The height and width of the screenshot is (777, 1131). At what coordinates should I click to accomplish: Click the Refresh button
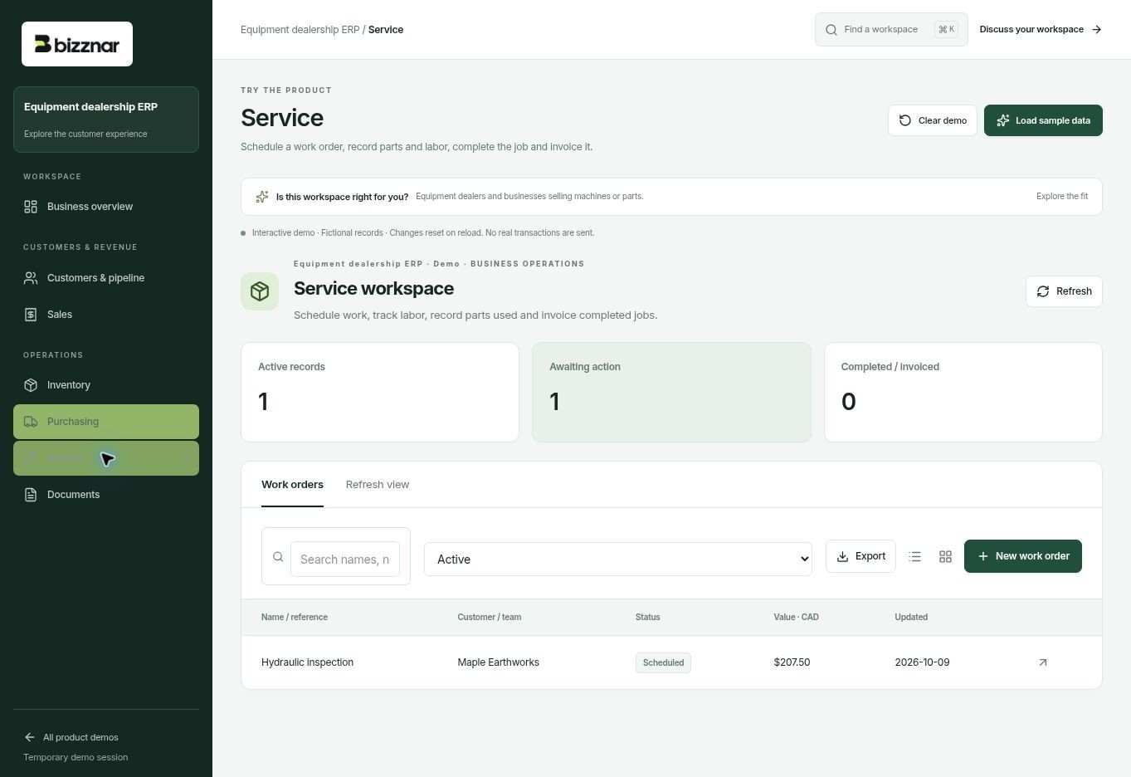[x=1064, y=291]
